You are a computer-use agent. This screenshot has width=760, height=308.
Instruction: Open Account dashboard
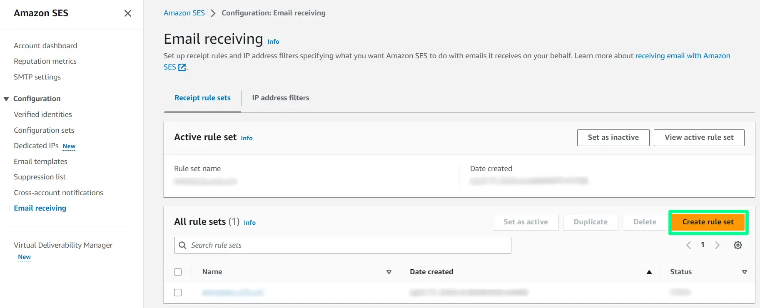[45, 46]
